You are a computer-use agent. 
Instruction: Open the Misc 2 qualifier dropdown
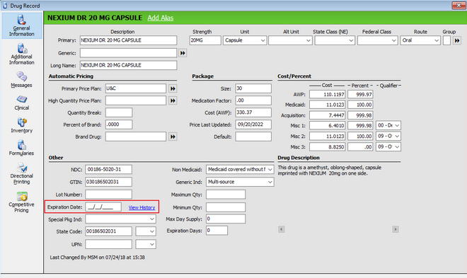[x=388, y=136]
